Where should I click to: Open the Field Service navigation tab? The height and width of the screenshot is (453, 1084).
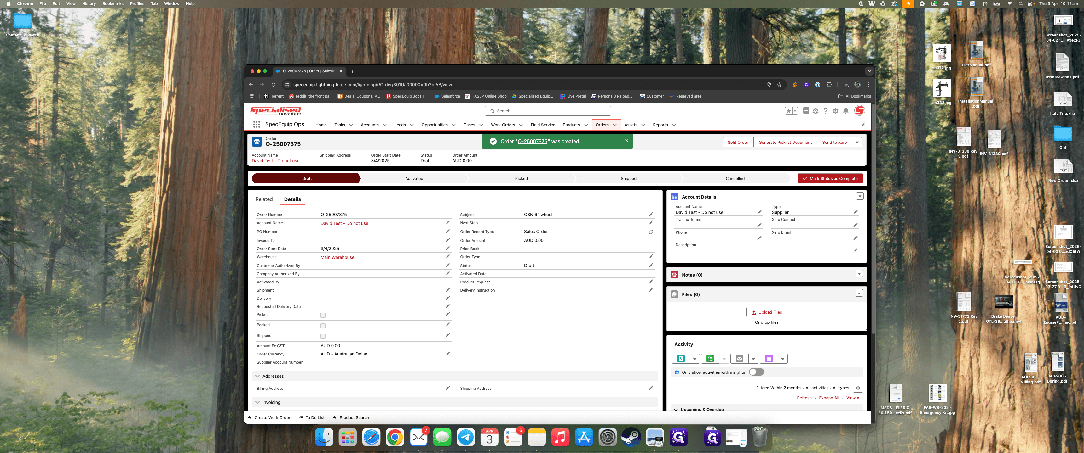542,125
